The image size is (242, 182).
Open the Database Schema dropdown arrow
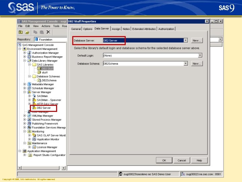point(186,63)
